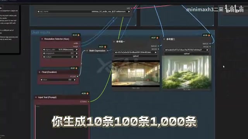Click the IMAGE output of 参考图二
This screenshot has height=139, width=248.
tap(210, 44)
